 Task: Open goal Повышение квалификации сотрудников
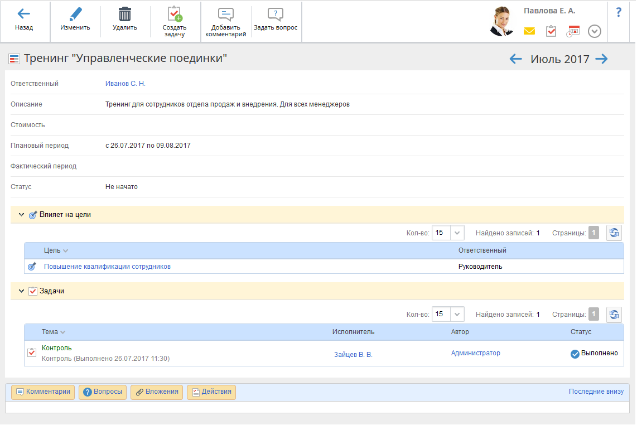coord(107,267)
